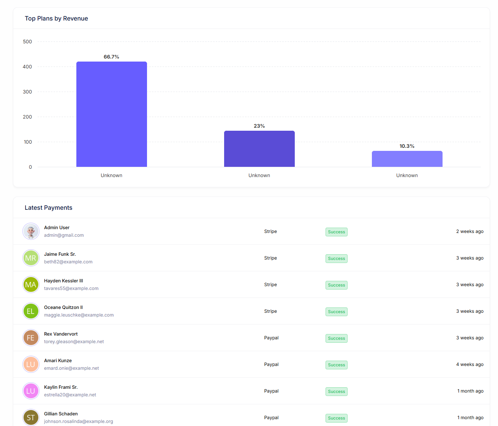The height and width of the screenshot is (426, 498).
Task: Open Jaime Funk Sr. payment entry
Action: point(60,254)
